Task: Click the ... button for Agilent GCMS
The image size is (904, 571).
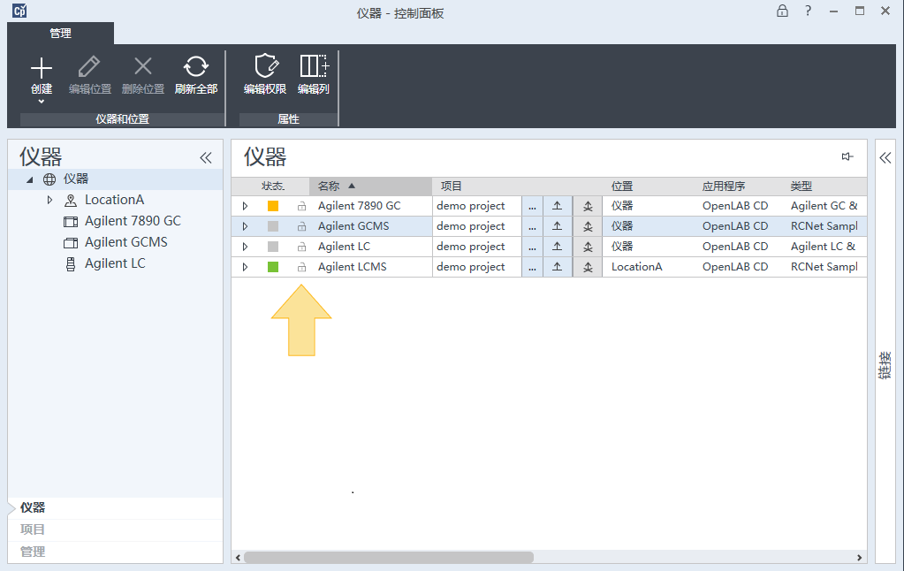Action: click(x=532, y=226)
